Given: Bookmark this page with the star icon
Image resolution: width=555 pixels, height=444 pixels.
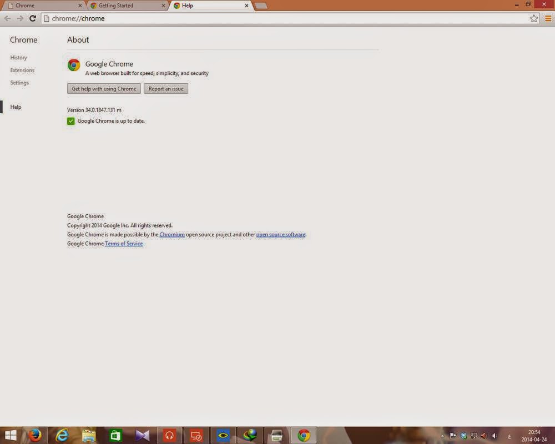Looking at the screenshot, I should 534,18.
